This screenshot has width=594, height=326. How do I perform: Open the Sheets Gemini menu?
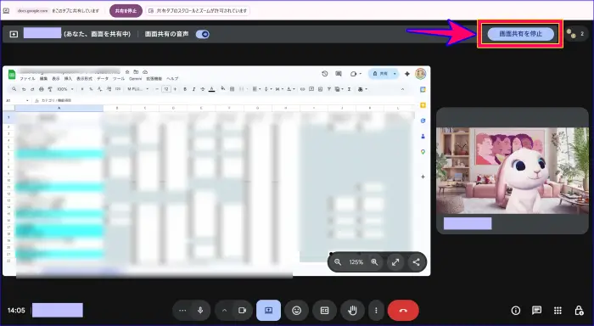(135, 78)
